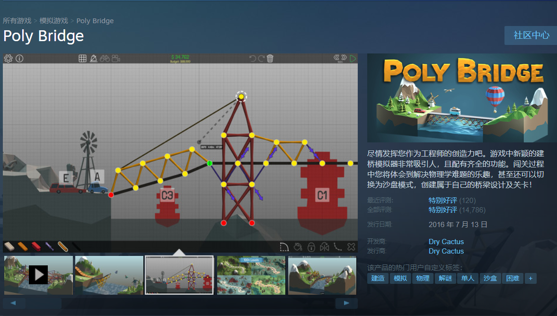Viewport: 557px width, 316px height.
Task: Select the fifth thumbnail with arch bridge
Action: (x=322, y=275)
